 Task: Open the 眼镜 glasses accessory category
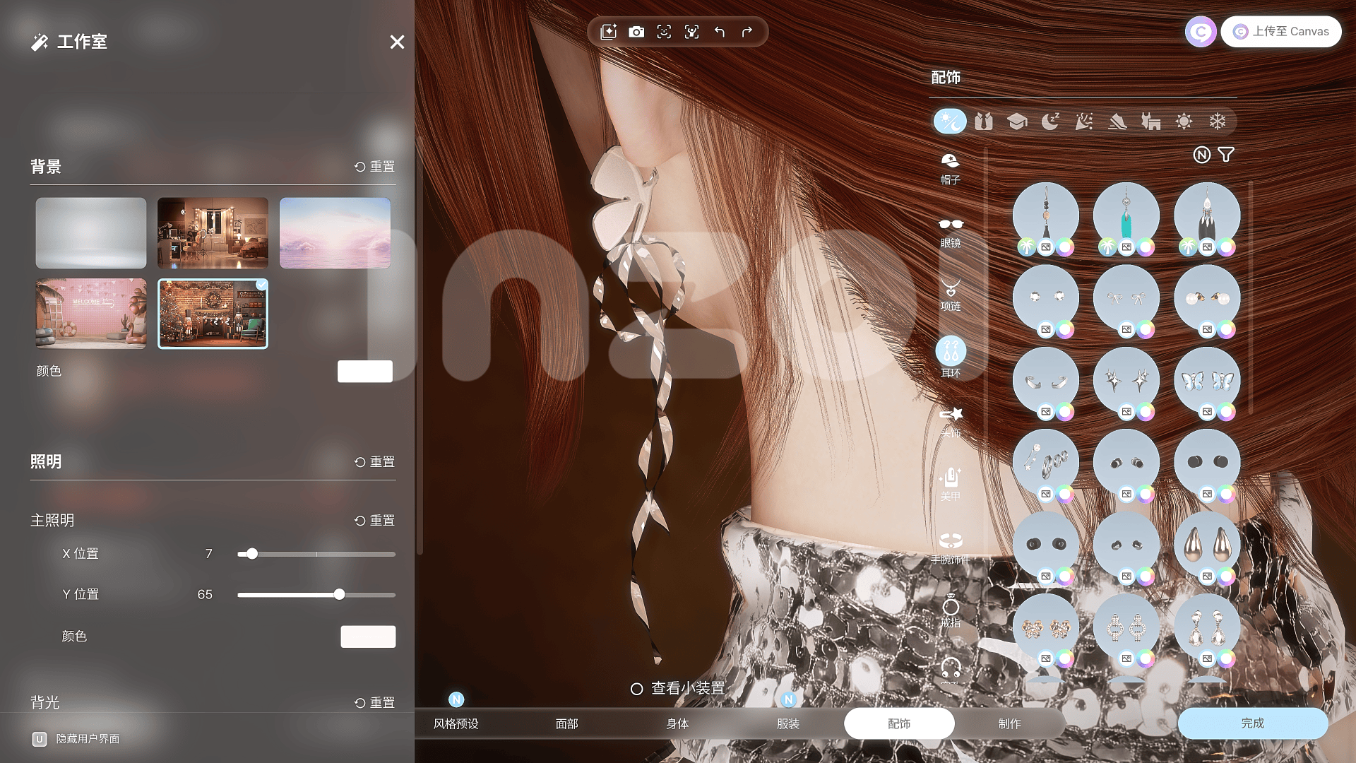point(951,232)
